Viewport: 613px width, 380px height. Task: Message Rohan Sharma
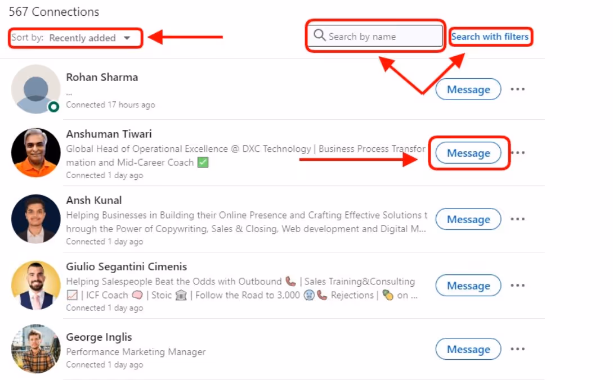tap(468, 89)
